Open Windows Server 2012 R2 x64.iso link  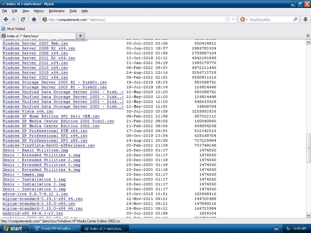click(39, 58)
